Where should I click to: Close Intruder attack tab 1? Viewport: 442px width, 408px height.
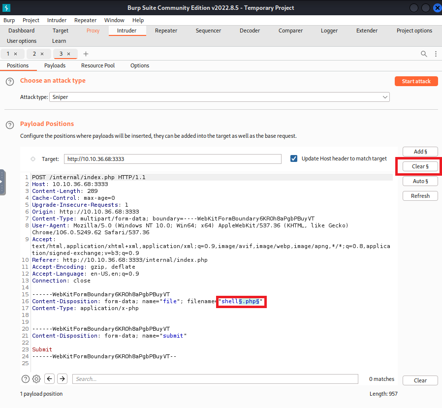(x=15, y=54)
